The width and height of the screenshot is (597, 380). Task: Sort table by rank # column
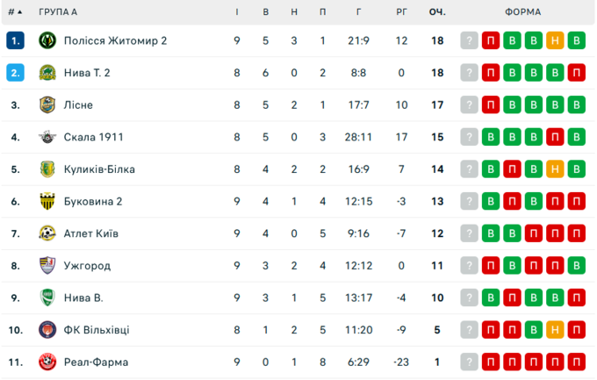point(15,12)
